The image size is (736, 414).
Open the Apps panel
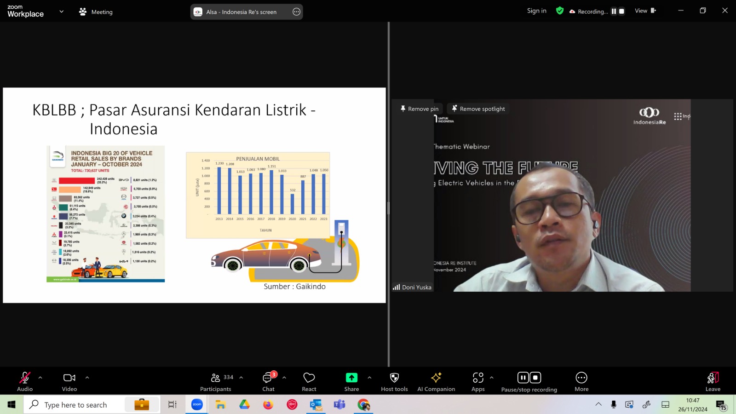[478, 382]
